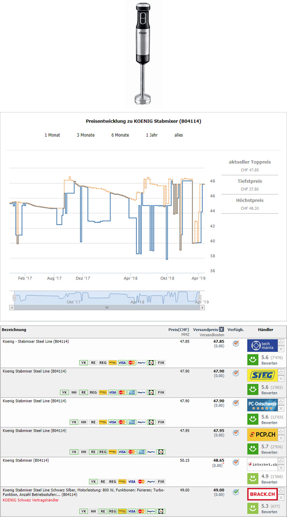Click the BRACK.CH retailer logo
The height and width of the screenshot is (517, 287).
[x=262, y=494]
